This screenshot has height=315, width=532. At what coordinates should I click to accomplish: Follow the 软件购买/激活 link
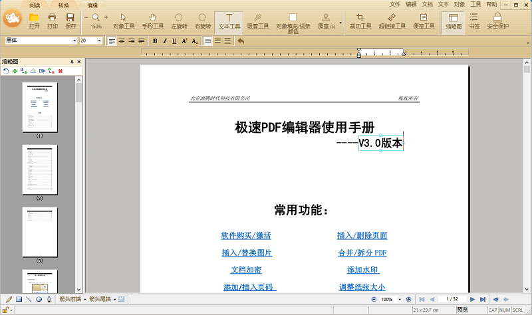pyautogui.click(x=246, y=236)
